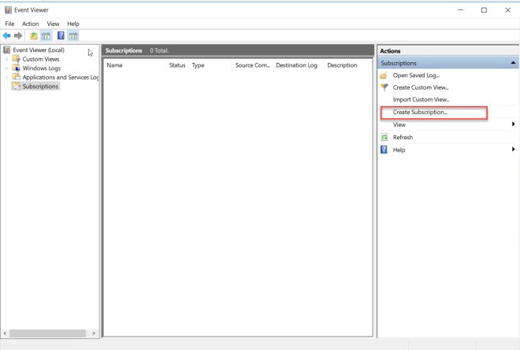This screenshot has width=520, height=350.
Task: Click the Windows Logs folder icon
Action: [x=16, y=68]
